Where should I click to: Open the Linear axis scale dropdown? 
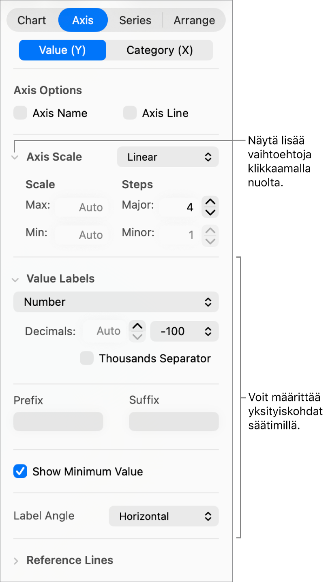tap(167, 157)
